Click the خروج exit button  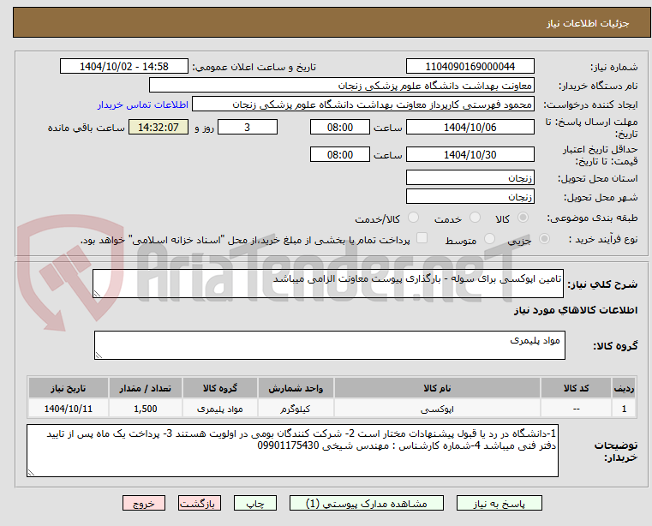click(143, 503)
